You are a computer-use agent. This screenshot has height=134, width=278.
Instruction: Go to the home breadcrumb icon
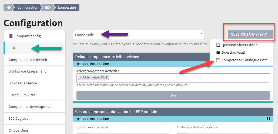point(9,8)
